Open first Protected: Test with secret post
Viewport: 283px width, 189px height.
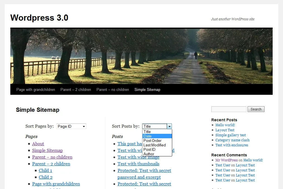tap(144, 174)
